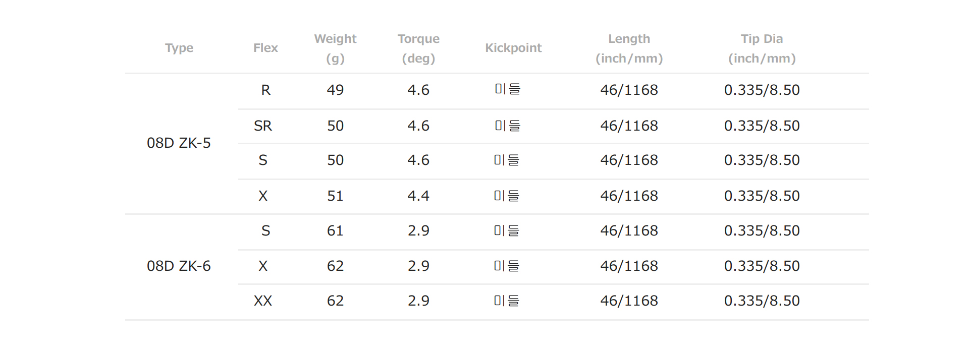Select the Weight (g) column header
This screenshot has height=353, width=969.
pos(335,48)
